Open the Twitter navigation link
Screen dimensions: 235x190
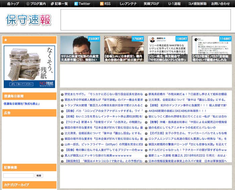[x=82, y=4]
